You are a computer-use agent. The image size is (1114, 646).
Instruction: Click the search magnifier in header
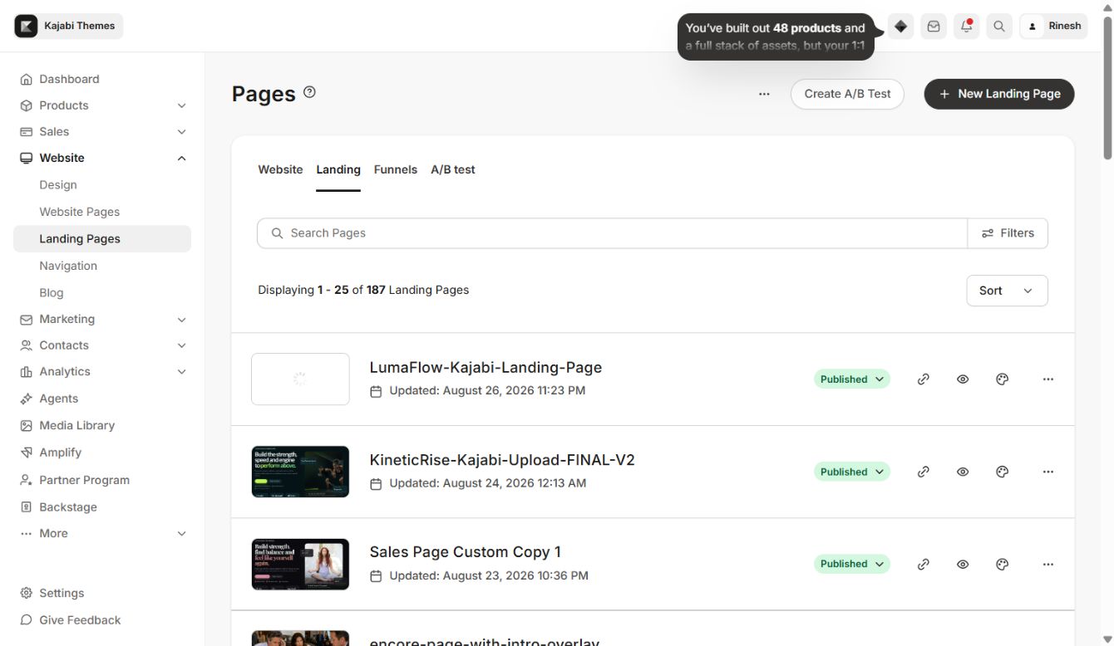[x=999, y=27]
